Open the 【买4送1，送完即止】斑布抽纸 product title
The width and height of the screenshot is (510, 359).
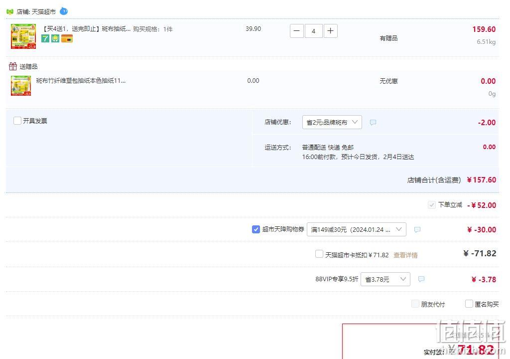pos(87,29)
